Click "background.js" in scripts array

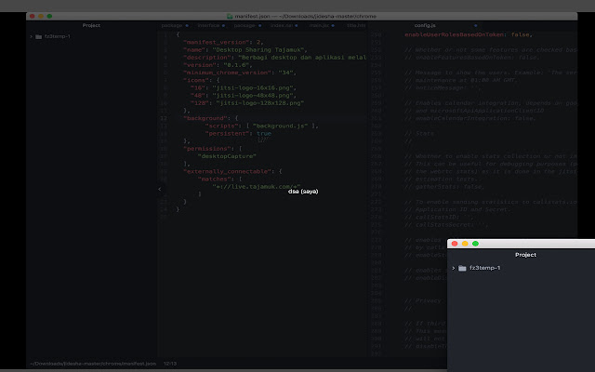(280, 126)
